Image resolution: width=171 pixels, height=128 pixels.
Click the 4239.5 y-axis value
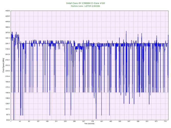[x=8, y=16]
